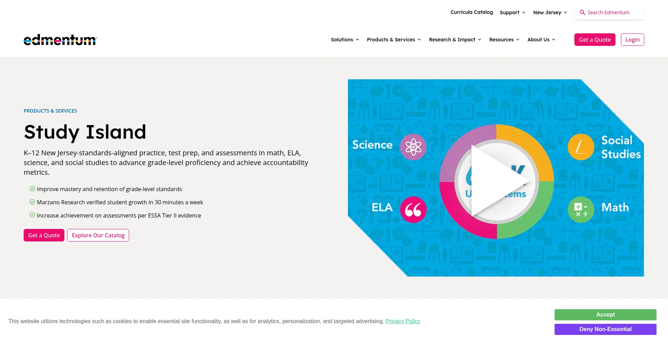
Task: Open the Support dropdown menu
Action: [x=512, y=13]
